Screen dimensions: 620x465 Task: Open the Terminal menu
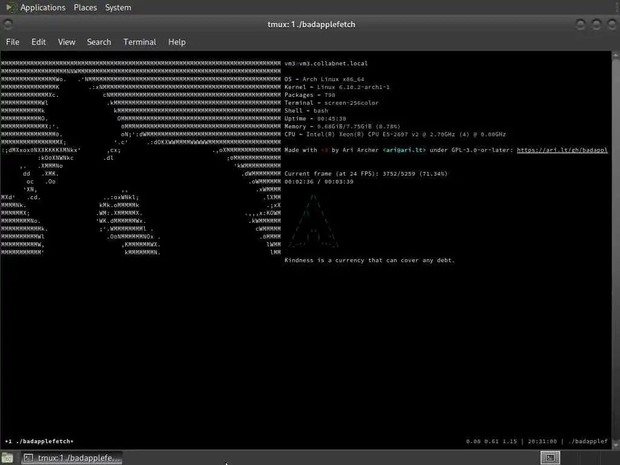click(140, 42)
